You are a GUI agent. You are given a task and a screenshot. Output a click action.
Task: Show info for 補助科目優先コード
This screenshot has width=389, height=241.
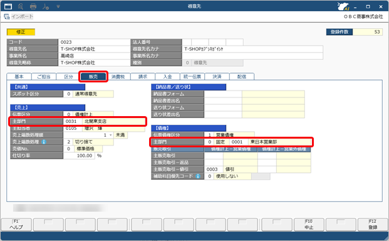tap(198, 176)
